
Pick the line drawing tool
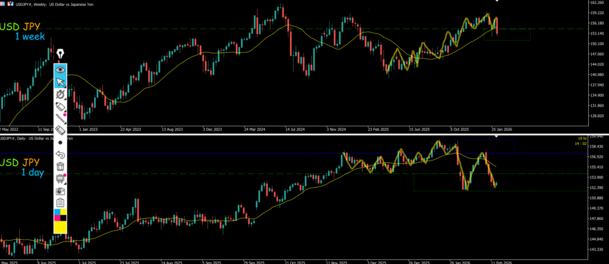[x=60, y=118]
